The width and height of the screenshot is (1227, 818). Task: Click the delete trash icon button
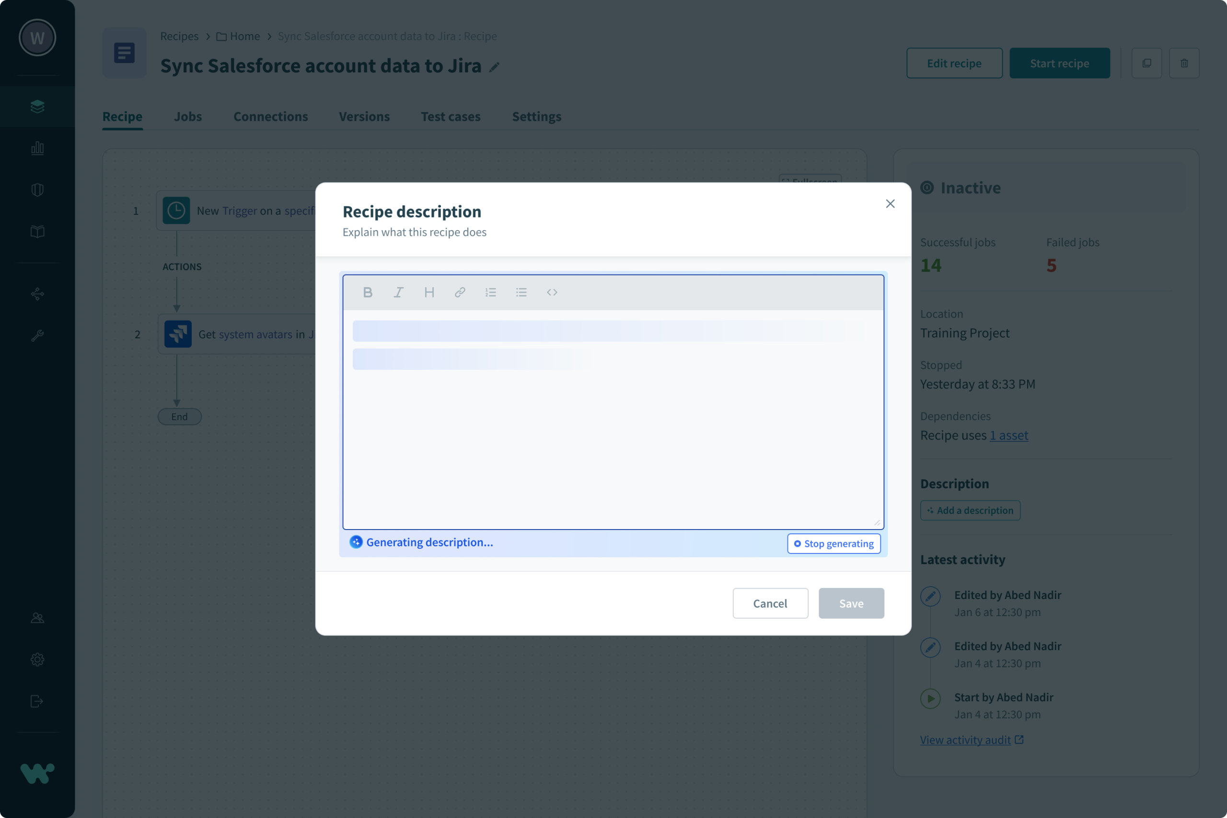coord(1184,63)
